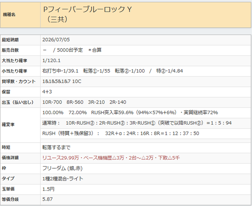252x206 pixels.
Task: Select the value 1&1&5&1&7 10C
Action: click(x=62, y=81)
